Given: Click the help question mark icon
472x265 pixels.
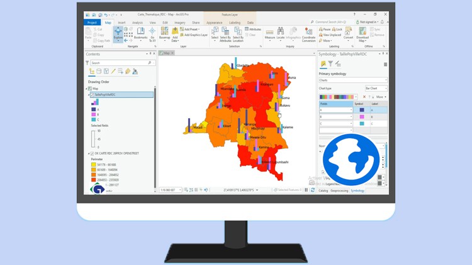Looking at the screenshot, I should pos(354,14).
